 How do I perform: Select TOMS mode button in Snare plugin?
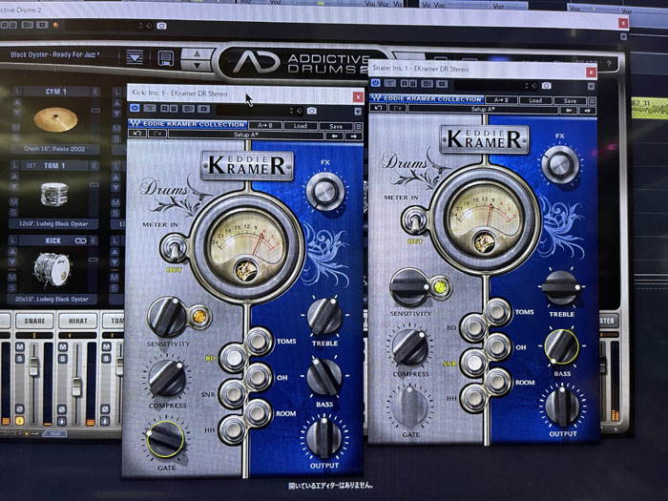pyautogui.click(x=497, y=311)
